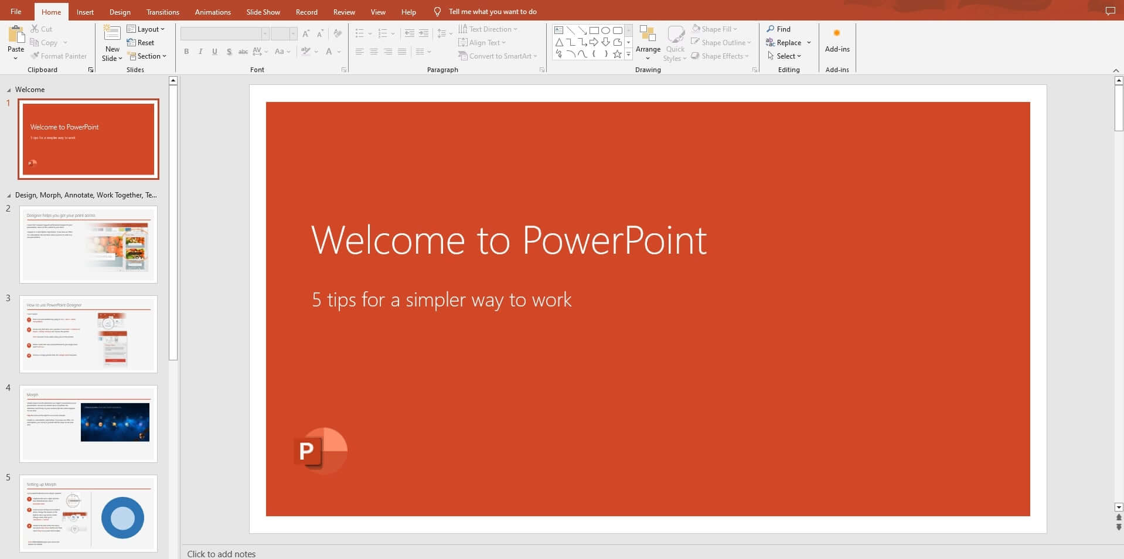Click the Cut scissors icon

35,29
